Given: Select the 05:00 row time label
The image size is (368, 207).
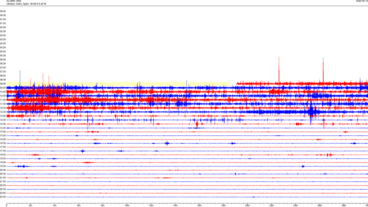Looking at the screenshot, I should click(x=3, y=51).
